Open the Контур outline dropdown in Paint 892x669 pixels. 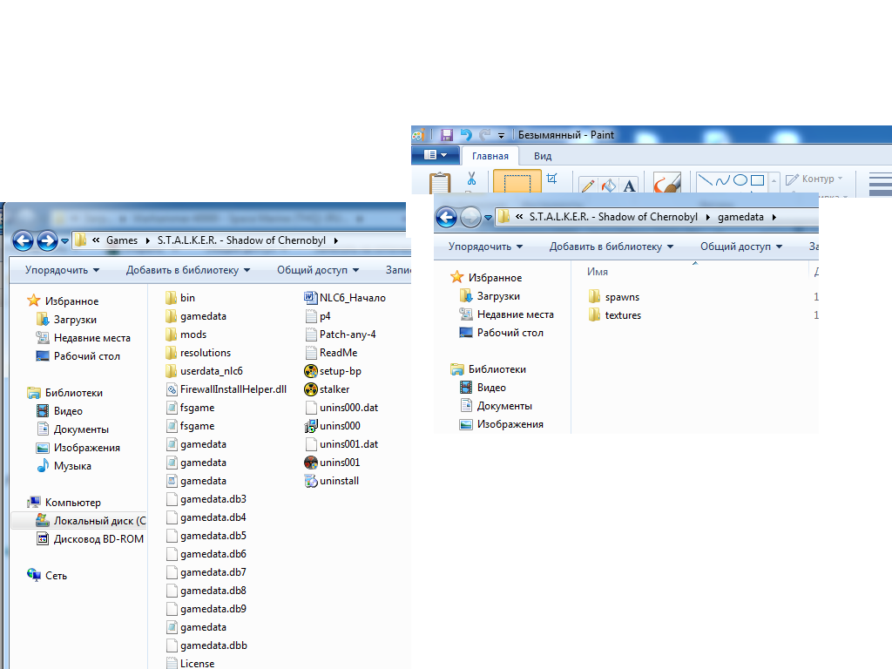coord(814,179)
